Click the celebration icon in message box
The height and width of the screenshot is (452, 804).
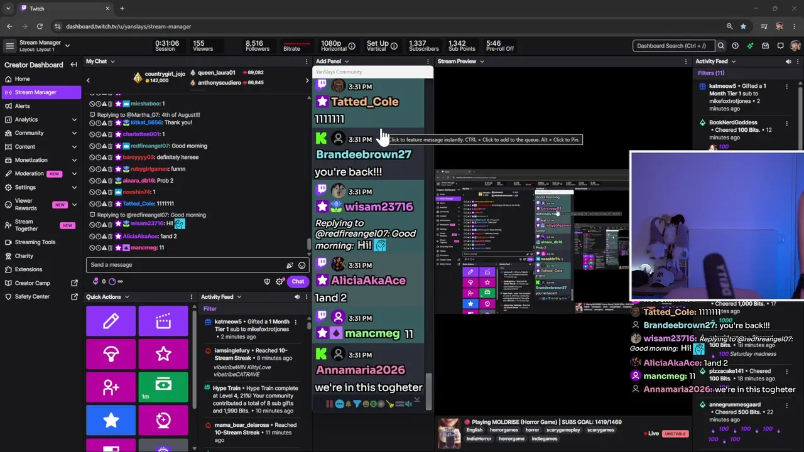(290, 265)
